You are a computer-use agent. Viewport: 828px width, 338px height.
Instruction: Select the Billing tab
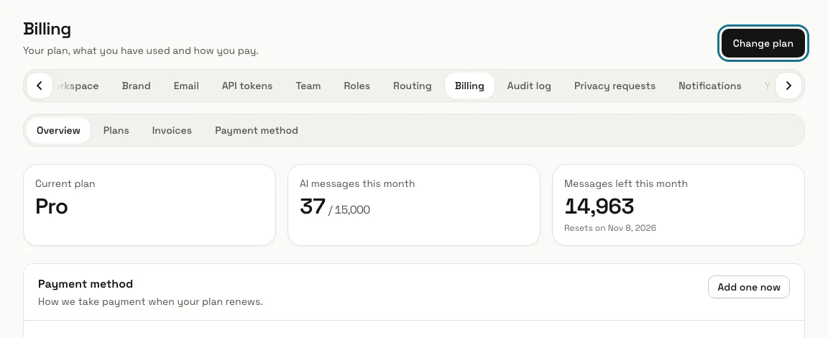click(x=469, y=86)
